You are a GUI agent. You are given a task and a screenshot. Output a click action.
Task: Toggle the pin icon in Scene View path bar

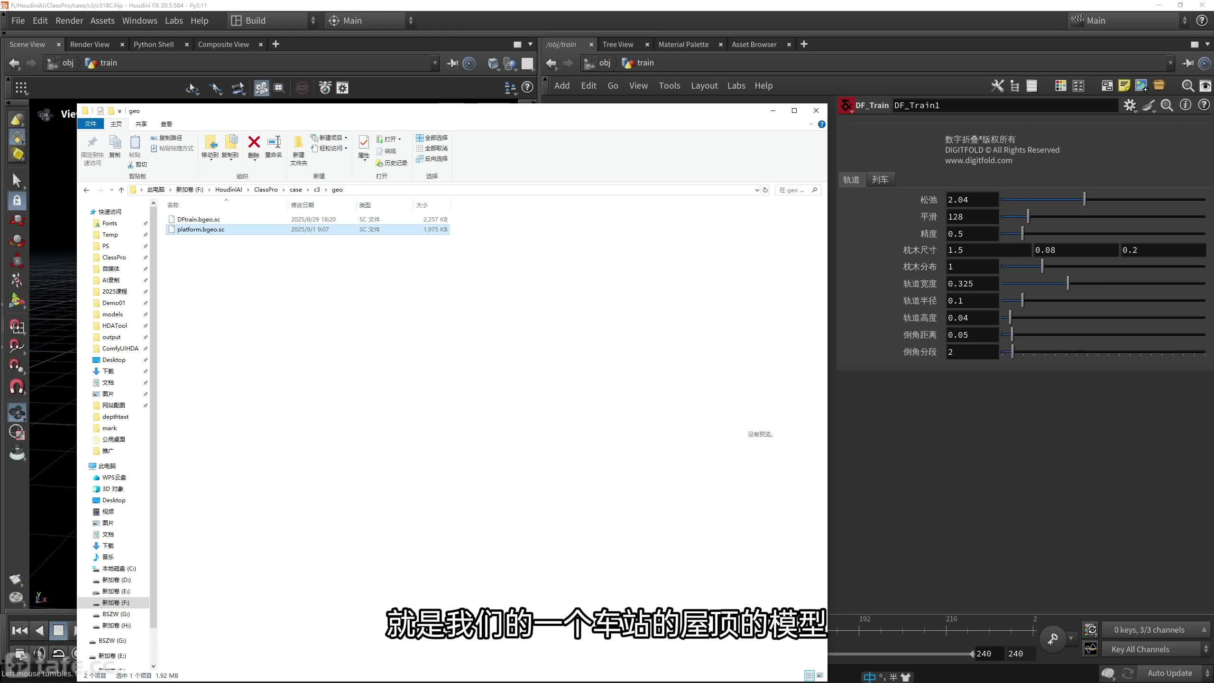pos(452,63)
